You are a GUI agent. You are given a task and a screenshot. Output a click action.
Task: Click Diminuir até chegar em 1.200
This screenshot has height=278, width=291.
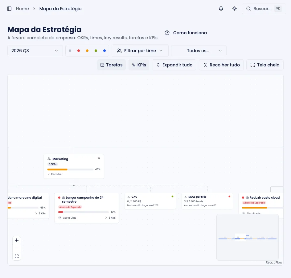tap(143, 205)
